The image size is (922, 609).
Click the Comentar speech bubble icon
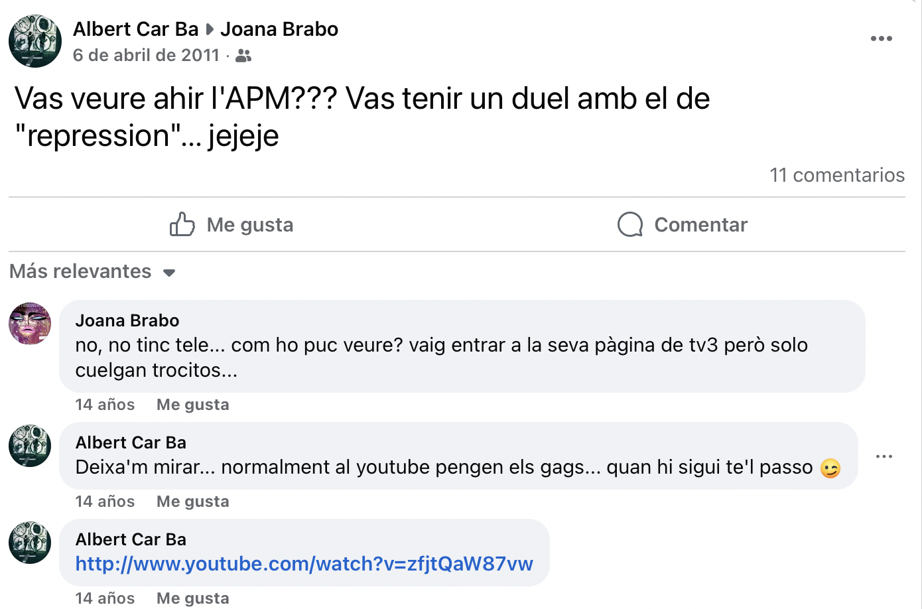tap(630, 225)
